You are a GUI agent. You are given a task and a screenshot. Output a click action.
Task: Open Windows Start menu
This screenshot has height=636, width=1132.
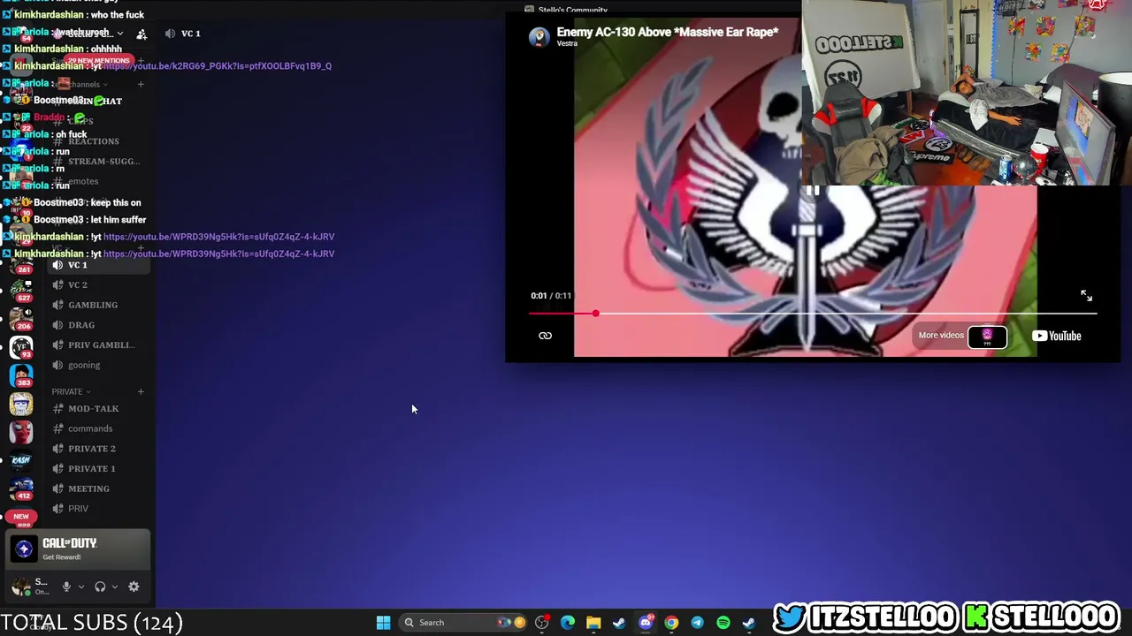tap(383, 623)
